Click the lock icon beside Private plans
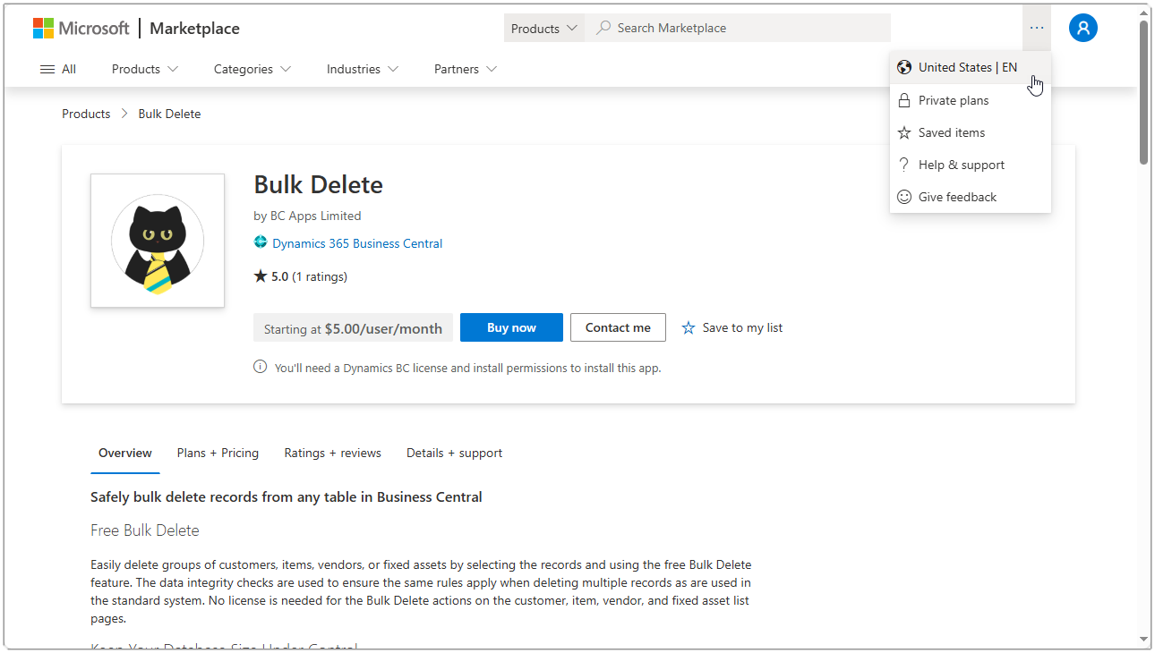The height and width of the screenshot is (653, 1155). pos(904,100)
